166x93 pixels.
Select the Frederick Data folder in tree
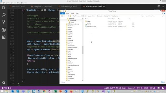coord(71,46)
